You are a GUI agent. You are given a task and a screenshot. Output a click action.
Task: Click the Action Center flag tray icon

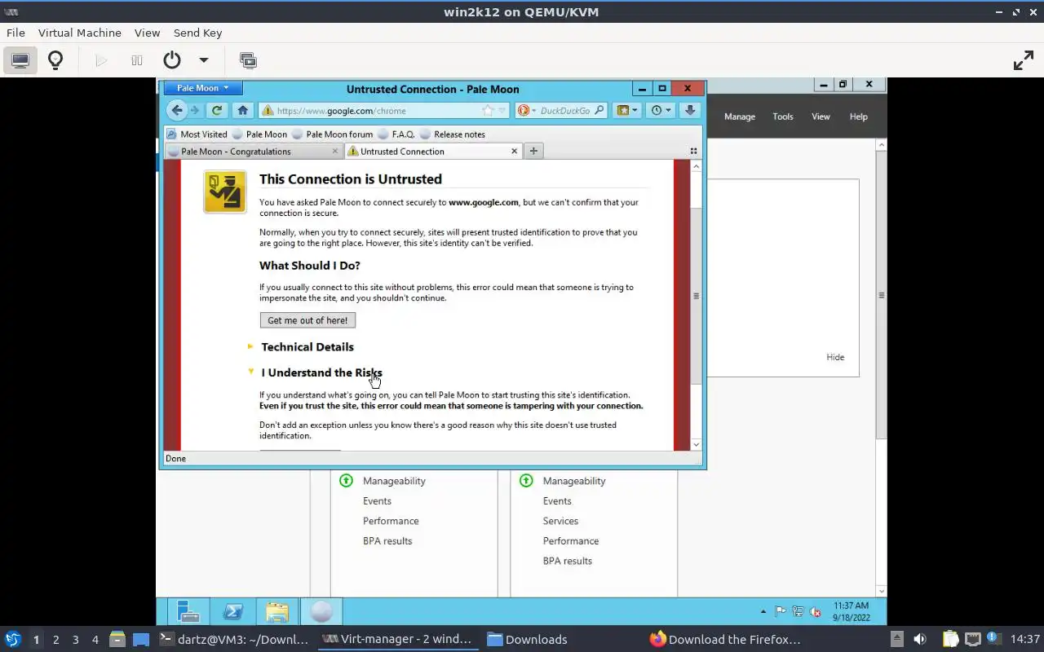click(x=781, y=612)
